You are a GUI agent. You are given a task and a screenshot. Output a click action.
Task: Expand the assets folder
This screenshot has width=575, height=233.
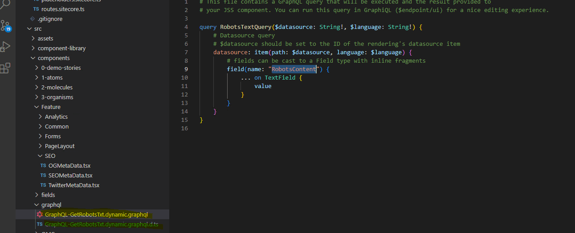pyautogui.click(x=33, y=38)
